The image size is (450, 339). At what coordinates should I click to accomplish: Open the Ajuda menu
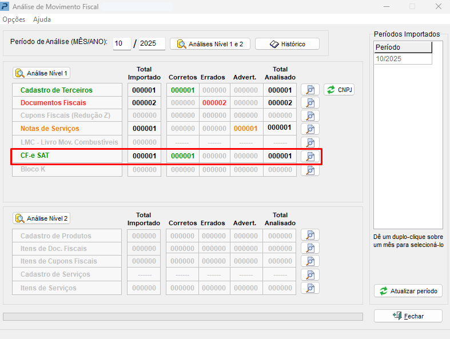point(42,19)
